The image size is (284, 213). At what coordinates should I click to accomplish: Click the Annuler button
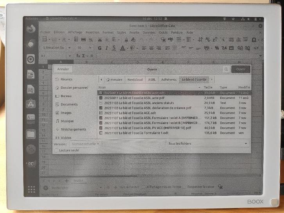(x=63, y=69)
